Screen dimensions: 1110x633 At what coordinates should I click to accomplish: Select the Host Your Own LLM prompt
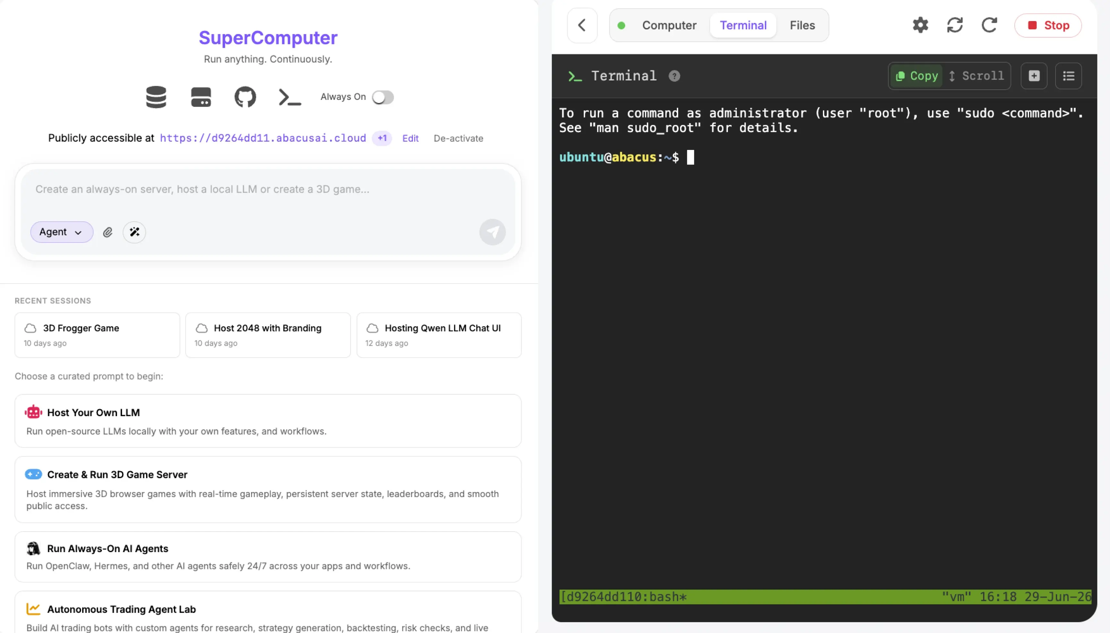point(268,421)
